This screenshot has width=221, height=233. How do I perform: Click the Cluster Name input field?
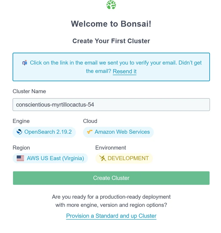point(110,104)
